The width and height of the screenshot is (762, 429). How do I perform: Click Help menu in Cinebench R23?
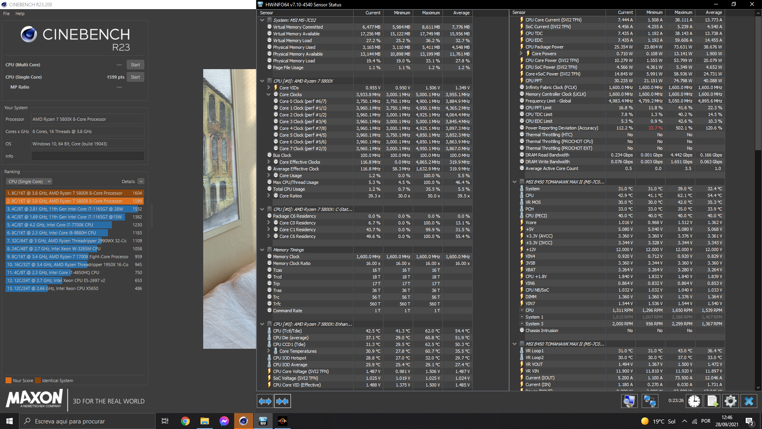pos(19,13)
